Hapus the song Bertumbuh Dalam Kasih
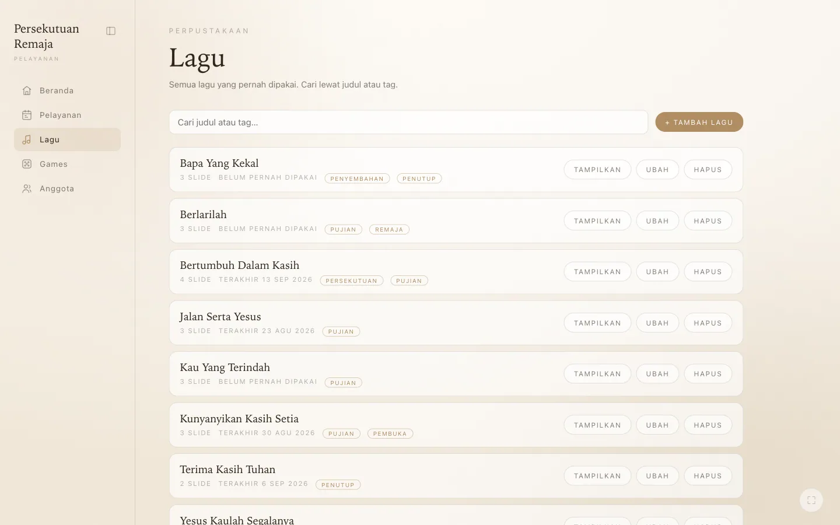 [x=708, y=272]
